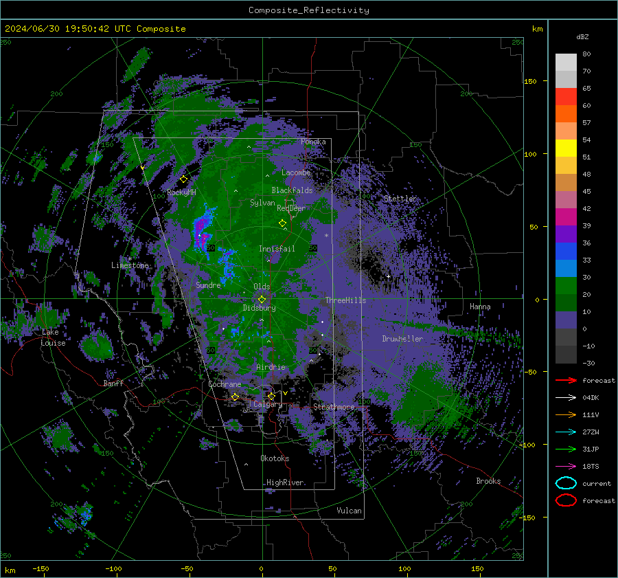Select the bright green 20-30 dBZ swatch
The width and height of the screenshot is (618, 578).
coord(566,286)
